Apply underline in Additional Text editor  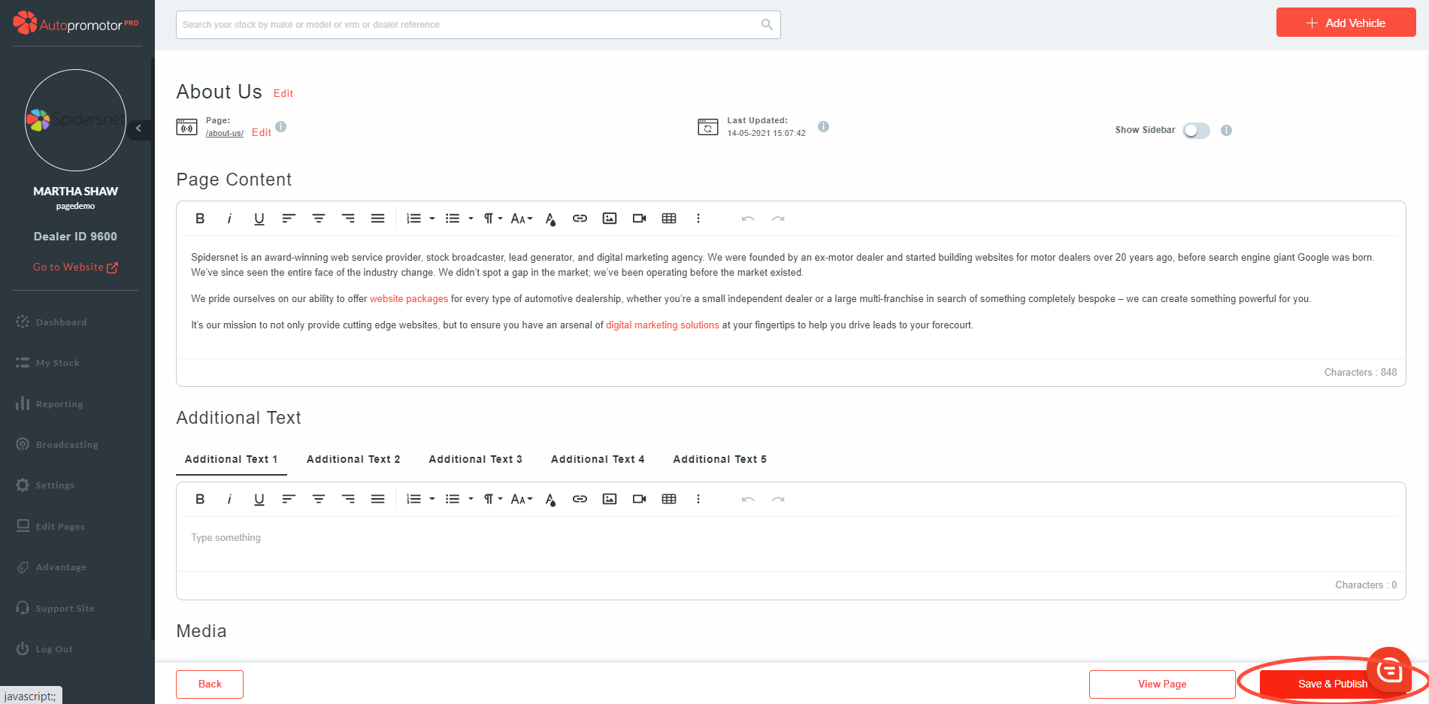[259, 499]
